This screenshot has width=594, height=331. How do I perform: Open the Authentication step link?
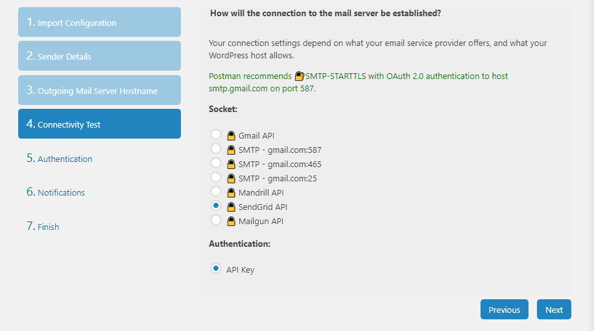pyautogui.click(x=65, y=159)
